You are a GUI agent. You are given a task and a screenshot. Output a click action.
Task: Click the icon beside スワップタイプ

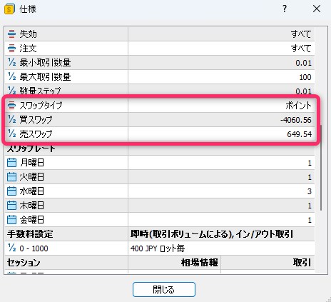point(11,105)
